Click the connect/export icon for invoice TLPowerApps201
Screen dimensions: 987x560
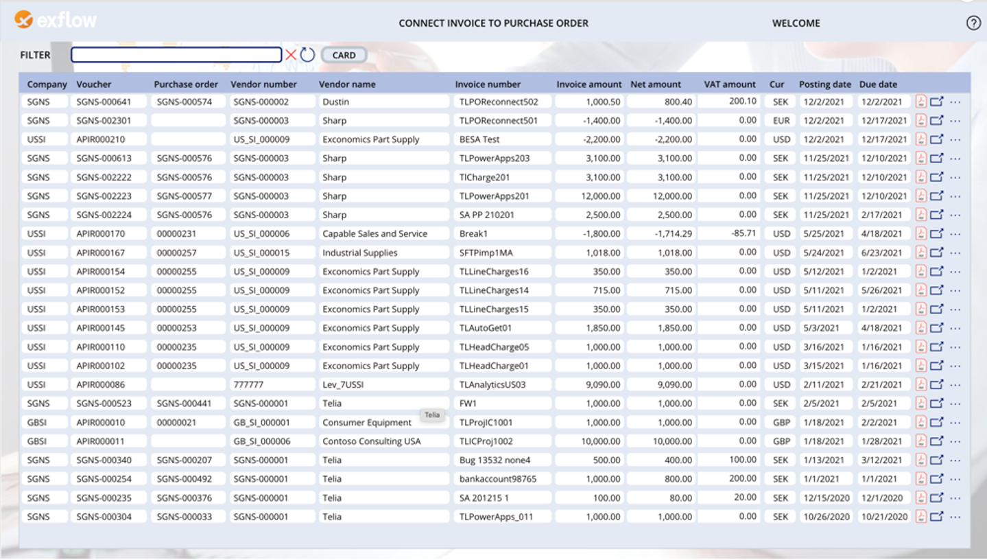(937, 196)
